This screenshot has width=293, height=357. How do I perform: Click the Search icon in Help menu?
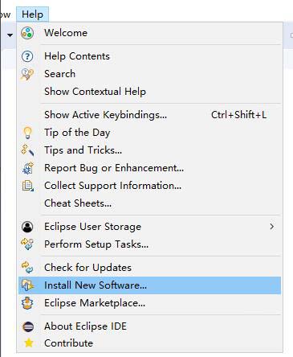click(x=27, y=74)
